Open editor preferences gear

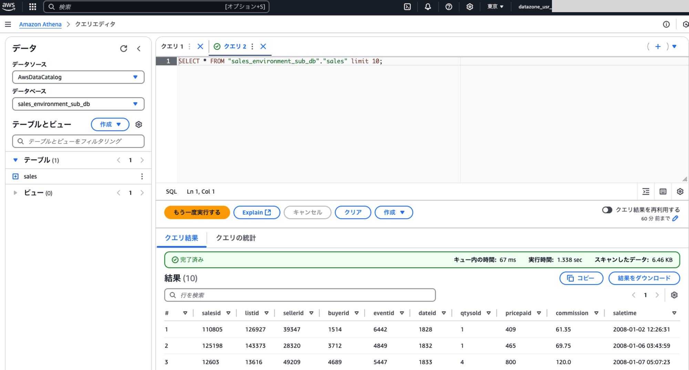[x=680, y=192]
